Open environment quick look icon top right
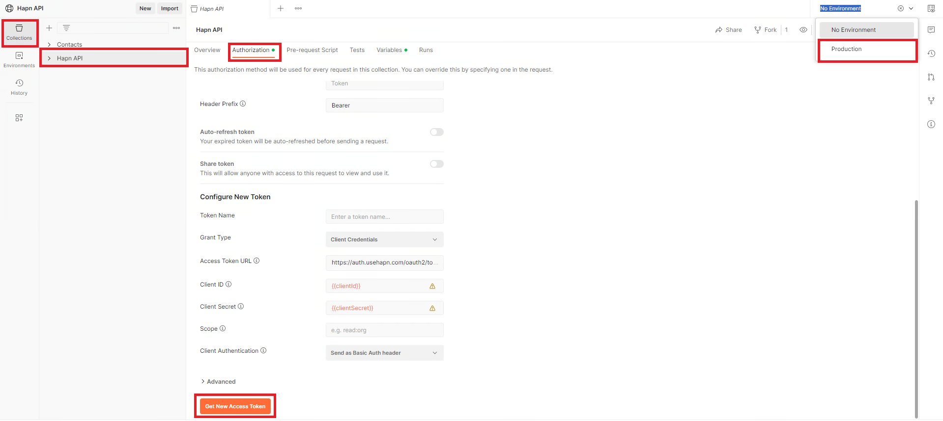Screen dimensions: 943x421 pyautogui.click(x=931, y=8)
